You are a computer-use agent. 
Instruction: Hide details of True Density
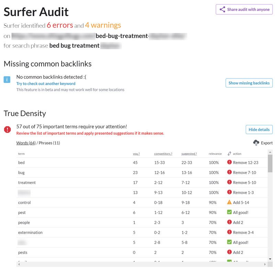pyautogui.click(x=259, y=129)
